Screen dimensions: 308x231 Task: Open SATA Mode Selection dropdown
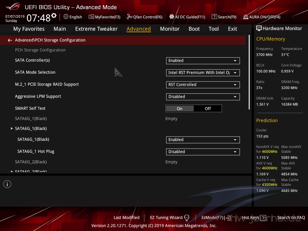click(203, 73)
